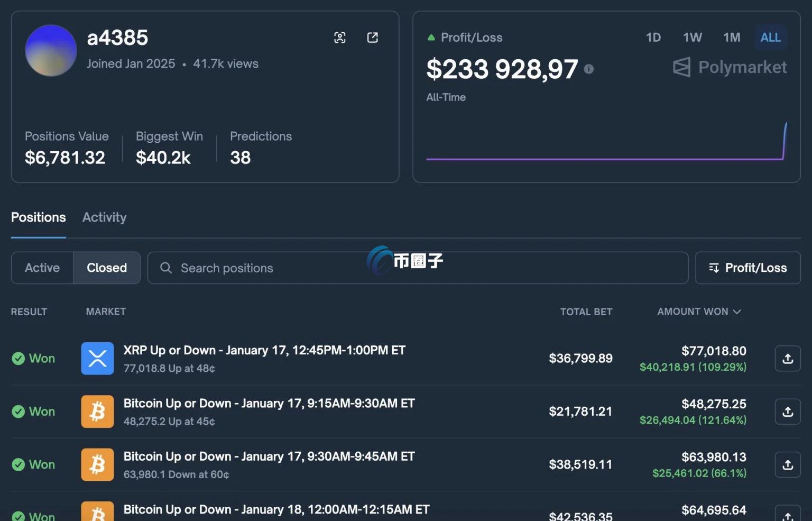This screenshot has width=812, height=521.
Task: Select the Closed positions toggle
Action: pyautogui.click(x=107, y=268)
